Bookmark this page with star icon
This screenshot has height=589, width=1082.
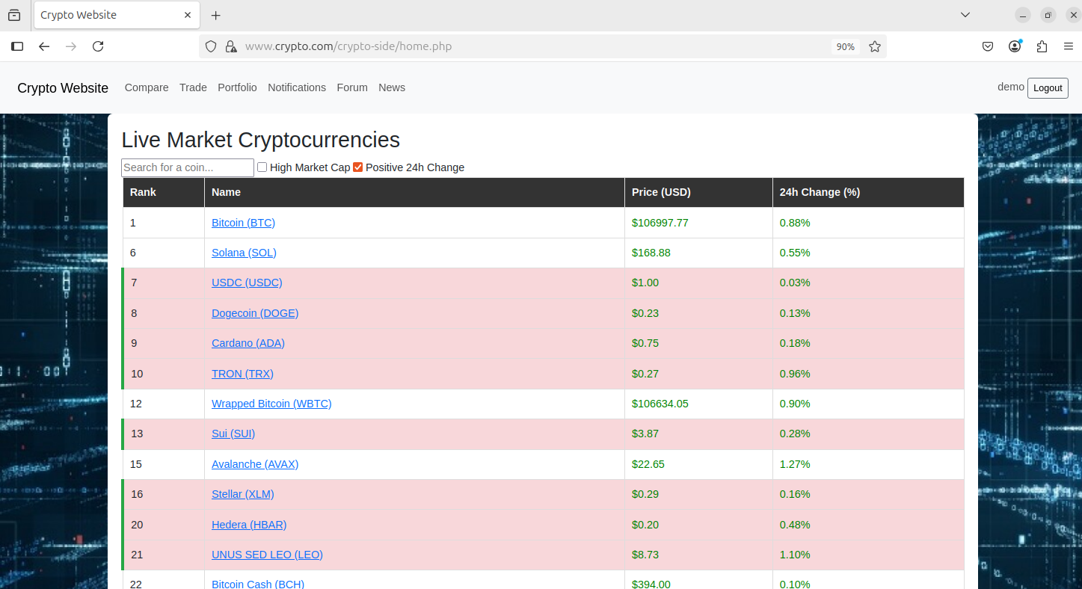(874, 46)
